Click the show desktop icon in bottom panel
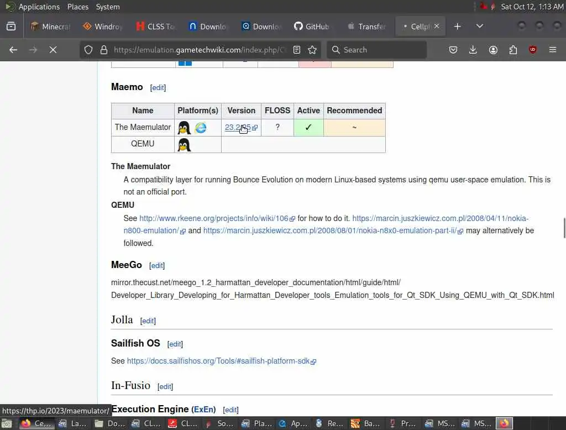 [7, 423]
